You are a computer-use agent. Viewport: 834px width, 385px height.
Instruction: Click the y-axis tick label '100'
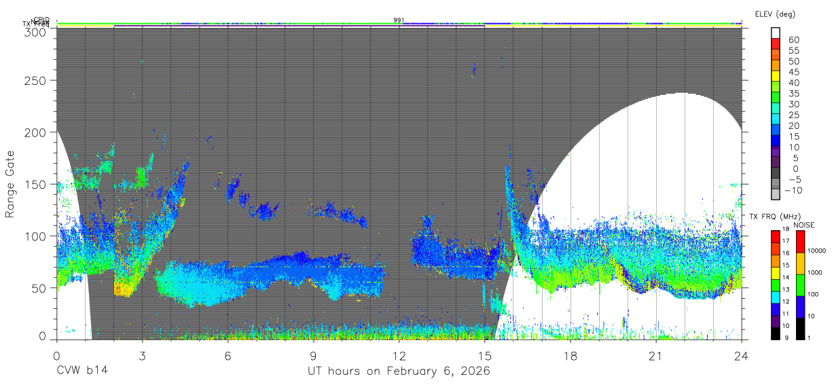click(x=35, y=236)
